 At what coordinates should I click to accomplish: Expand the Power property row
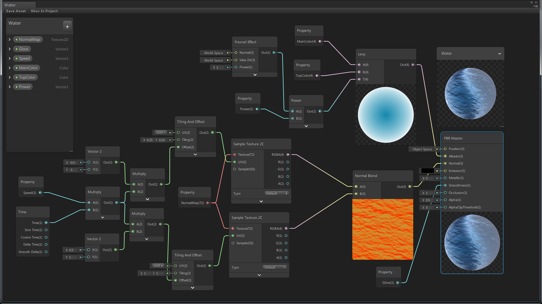click(x=9, y=87)
